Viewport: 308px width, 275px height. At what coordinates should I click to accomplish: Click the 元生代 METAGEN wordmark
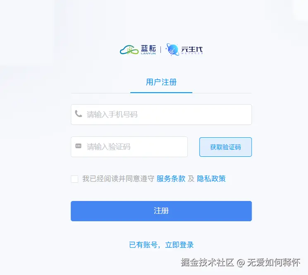[192, 50]
